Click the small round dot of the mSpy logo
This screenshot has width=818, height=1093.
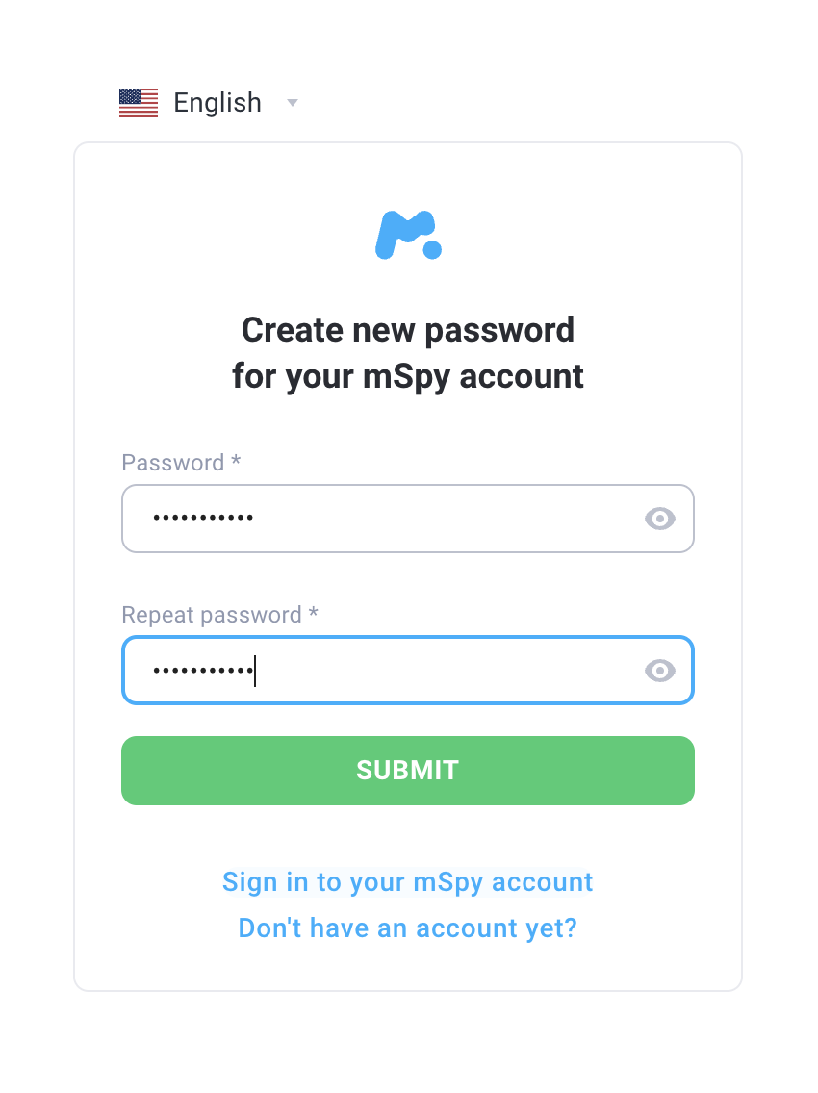(x=432, y=249)
